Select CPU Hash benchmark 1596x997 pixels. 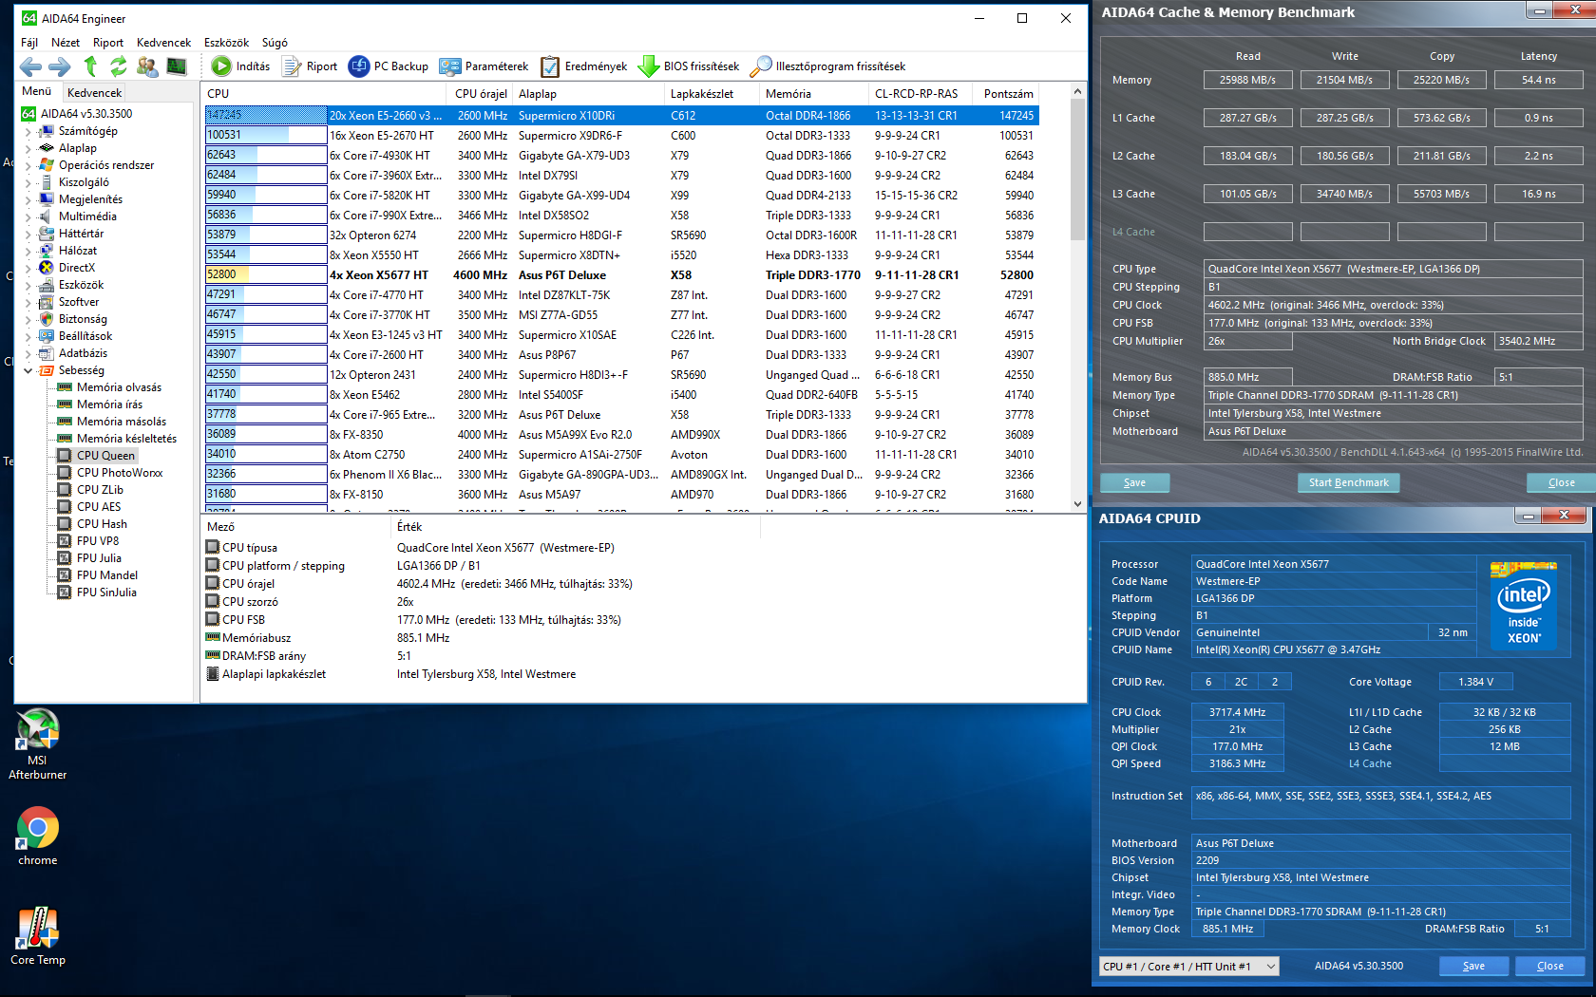[101, 524]
